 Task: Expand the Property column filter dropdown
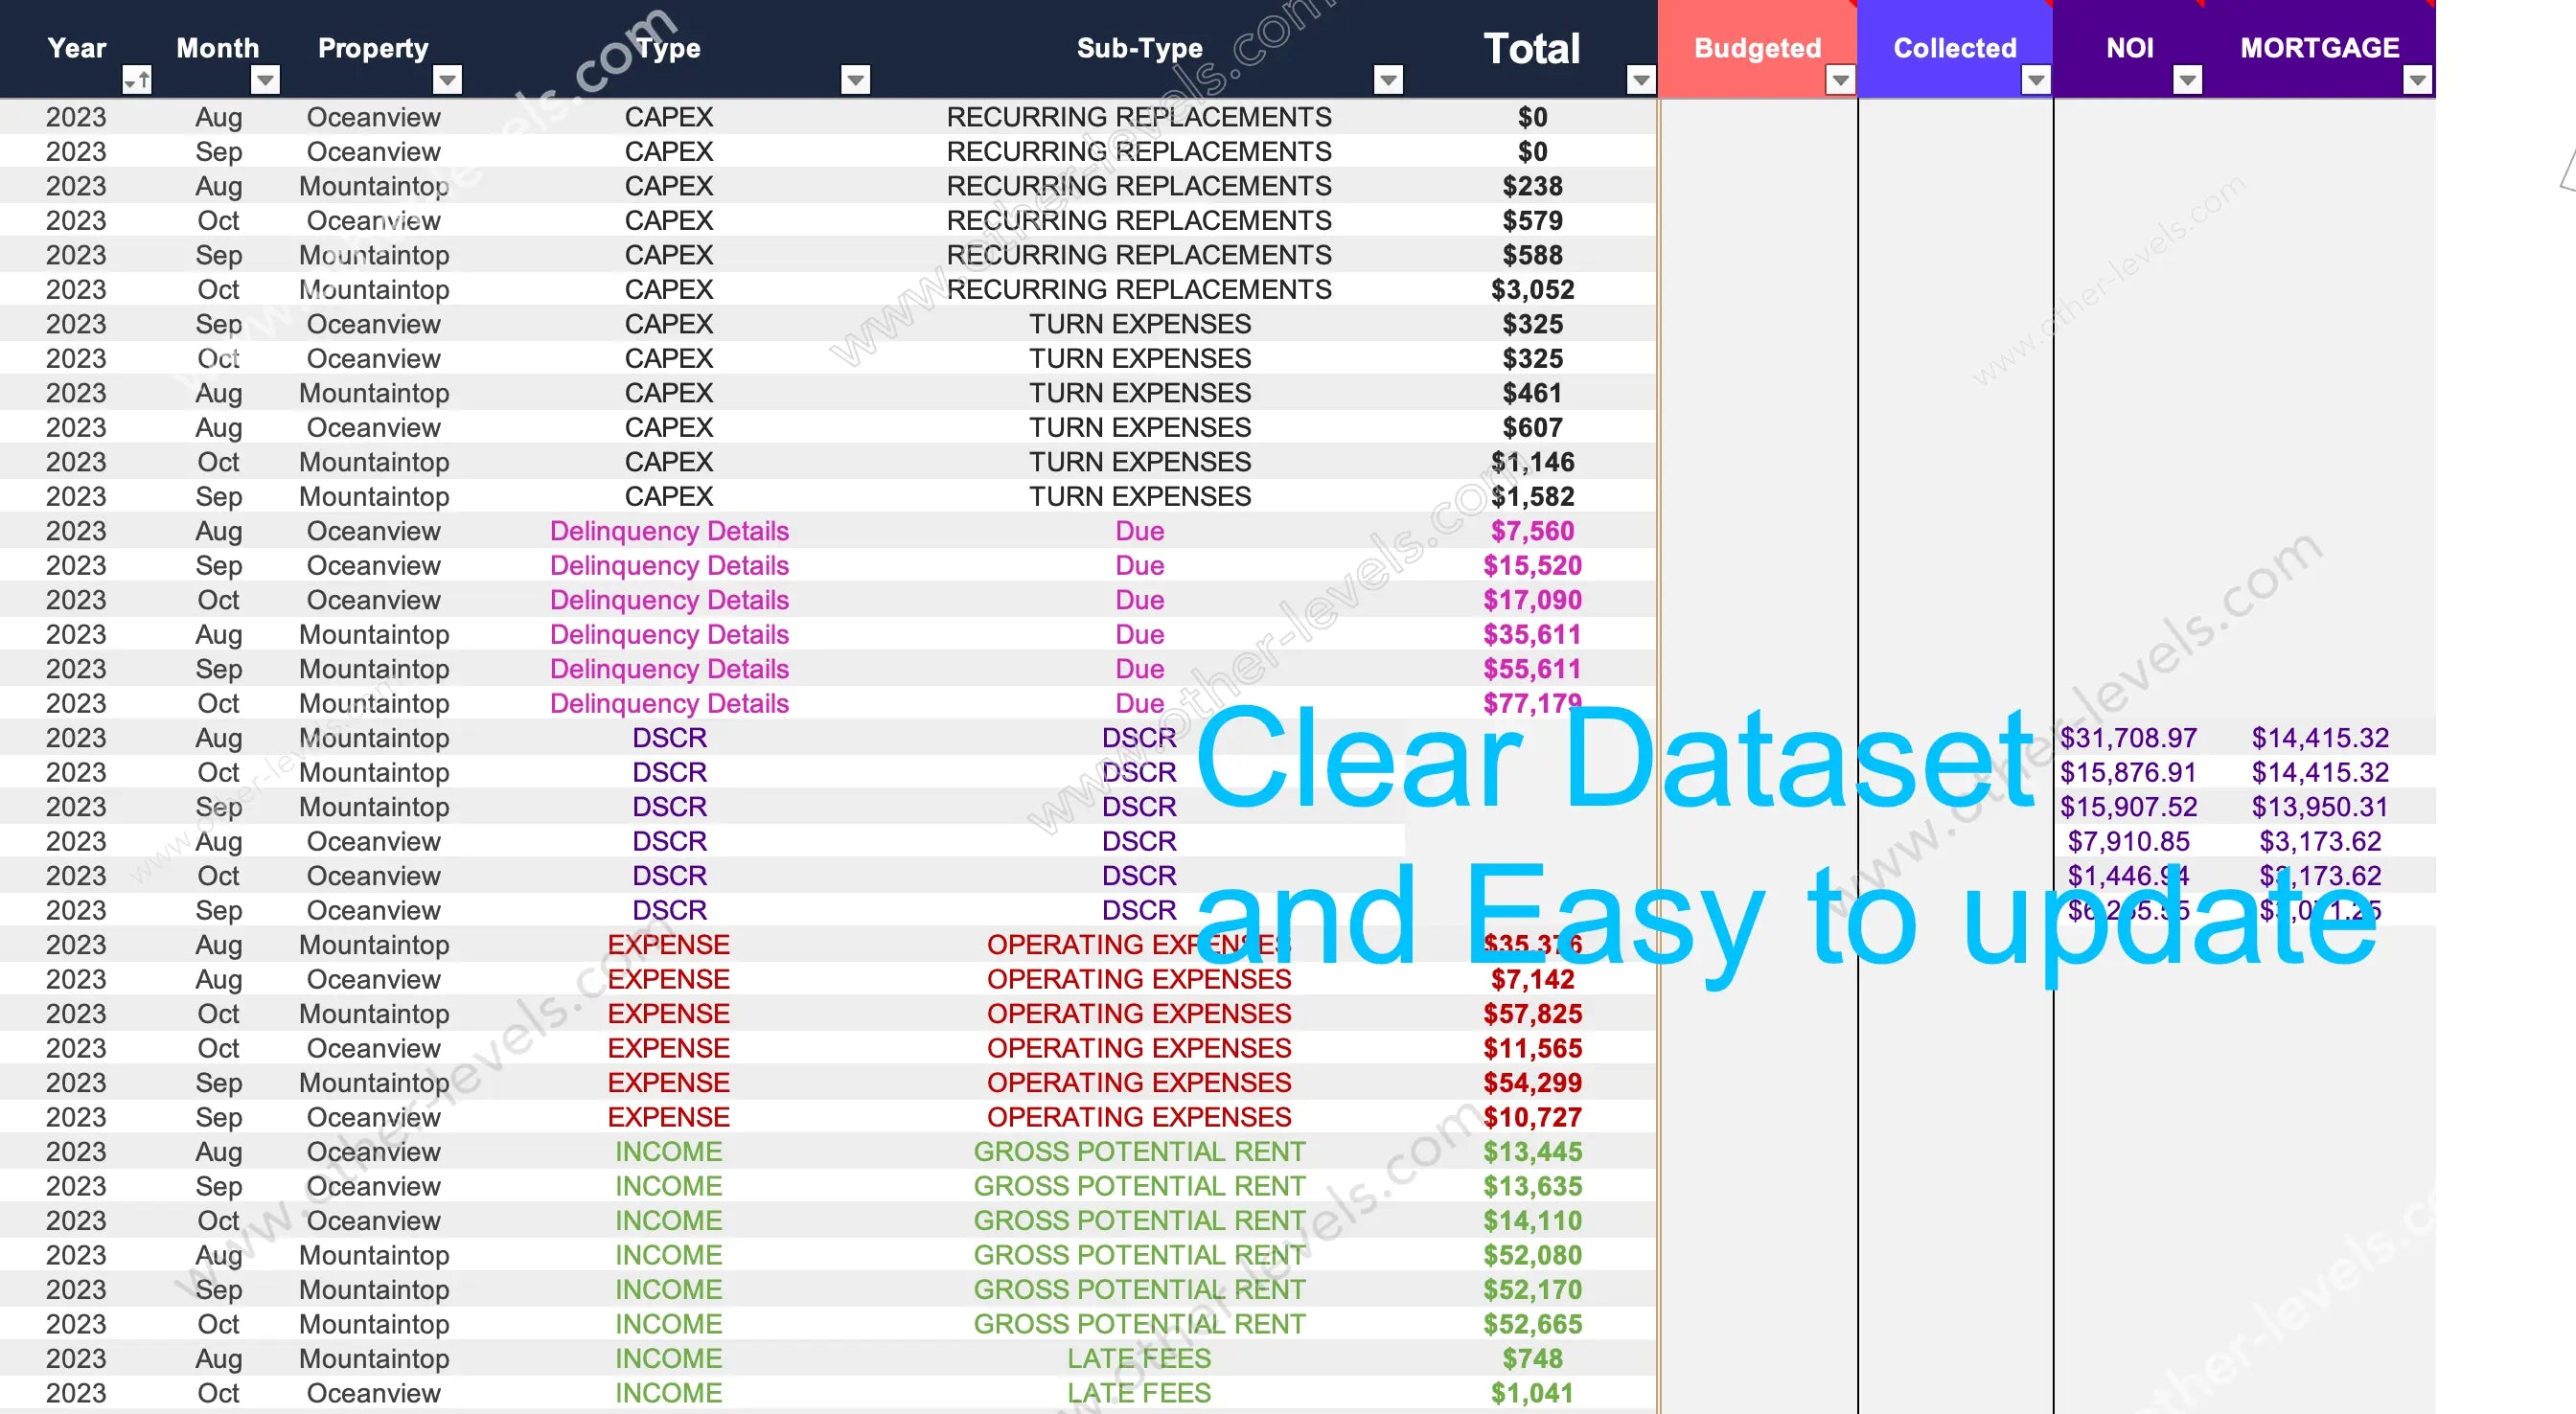tap(447, 79)
